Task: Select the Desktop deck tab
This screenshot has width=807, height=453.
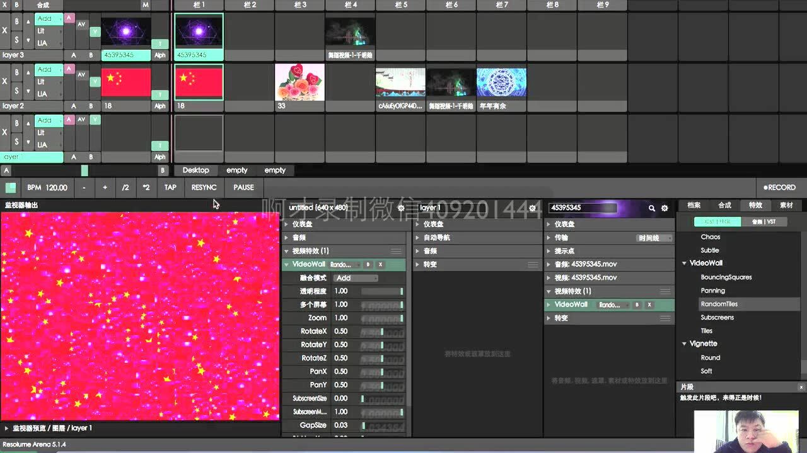Action: click(195, 171)
